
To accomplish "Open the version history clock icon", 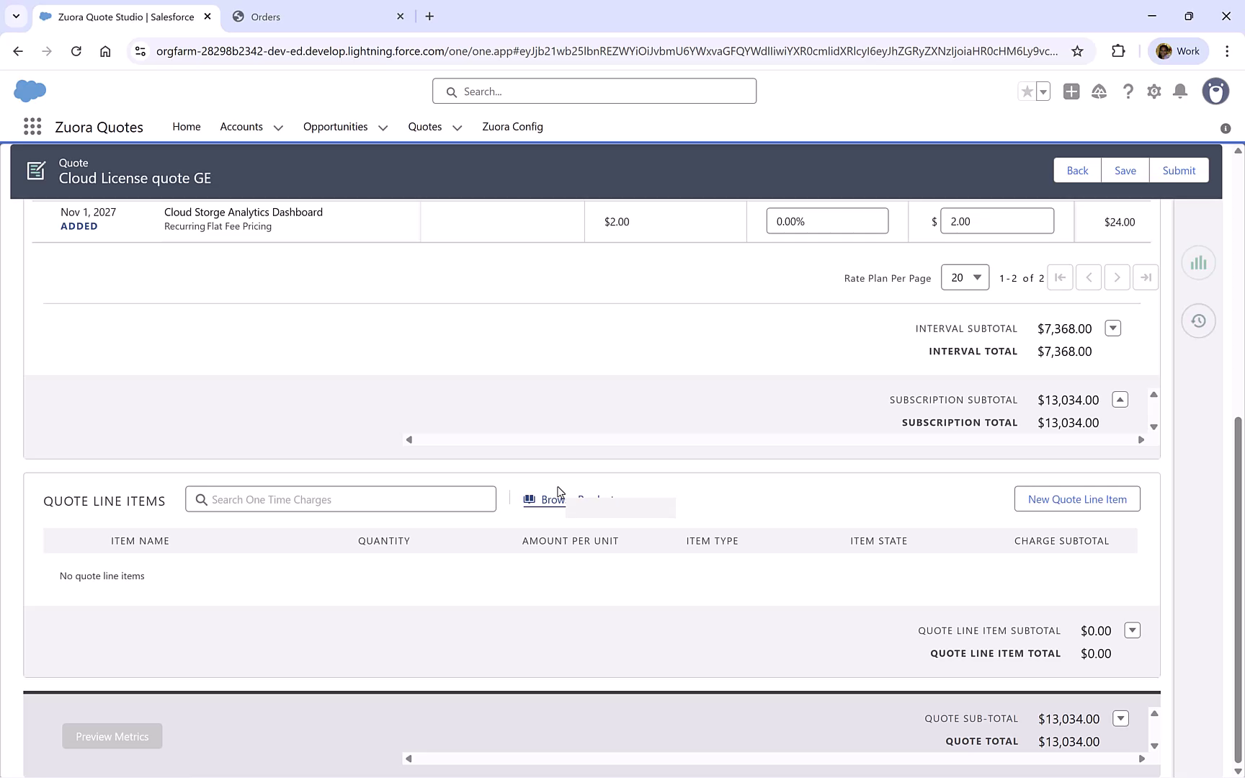I will [1198, 321].
